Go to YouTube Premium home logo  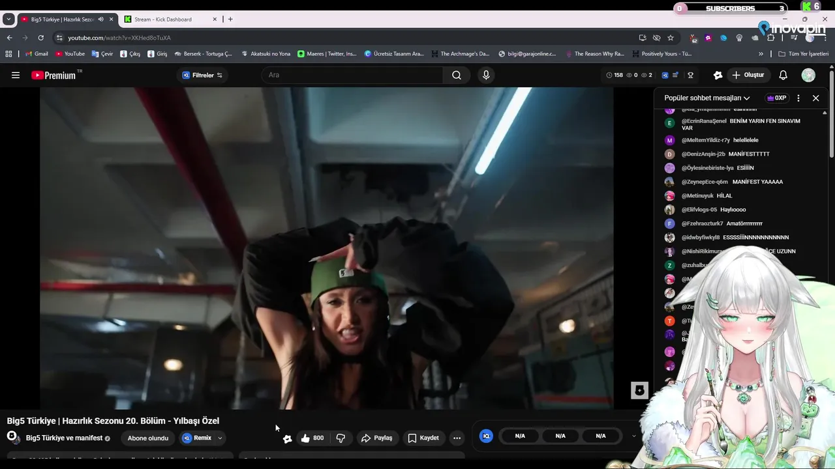pyautogui.click(x=55, y=75)
